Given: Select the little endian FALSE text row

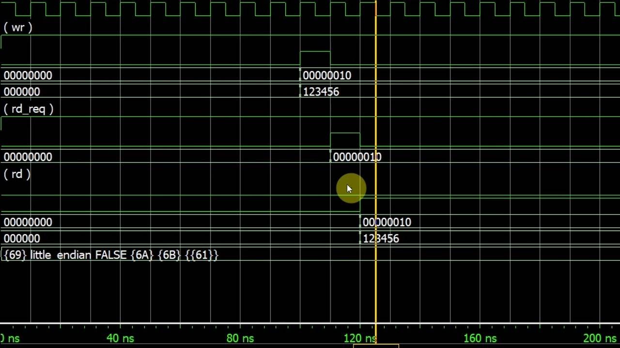Looking at the screenshot, I should point(111,255).
